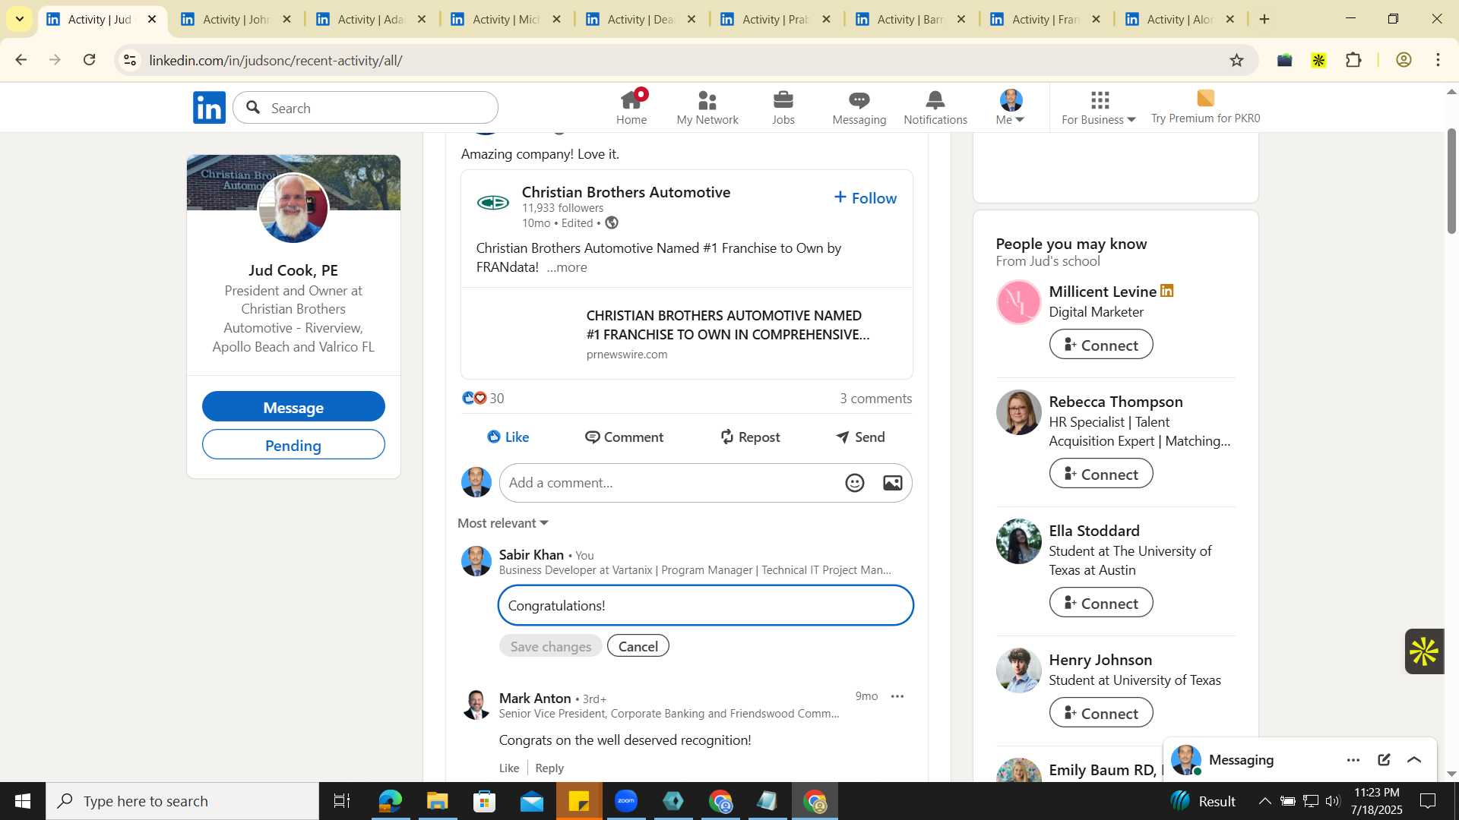Connect with Rebecca Thompson
Viewport: 1459px width, 820px height.
click(x=1101, y=474)
